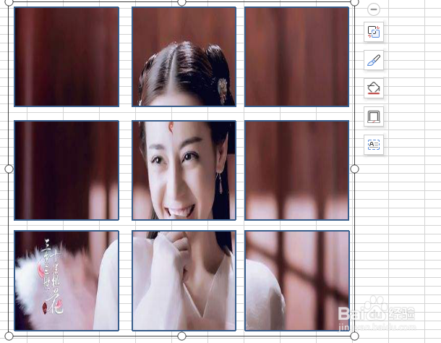Image resolution: width=441 pixels, height=343 pixels.
Task: Select the middle-right curtain tile
Action: click(296, 170)
